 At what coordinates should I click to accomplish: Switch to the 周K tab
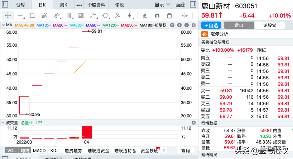click(x=63, y=5)
